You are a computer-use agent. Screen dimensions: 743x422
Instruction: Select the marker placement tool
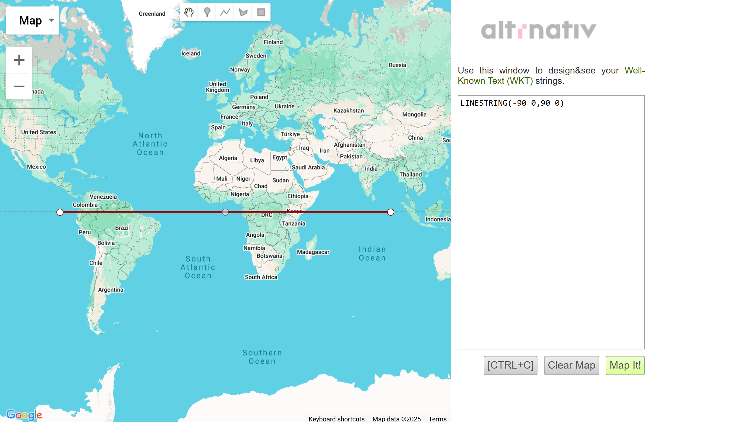click(x=206, y=12)
